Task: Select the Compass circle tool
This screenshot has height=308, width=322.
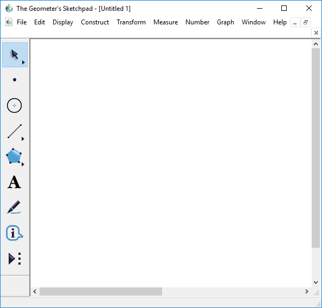Action: [x=15, y=105]
